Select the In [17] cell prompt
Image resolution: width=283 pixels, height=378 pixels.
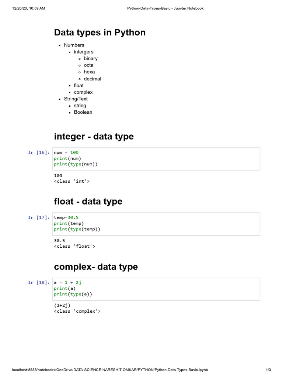pos(39,217)
